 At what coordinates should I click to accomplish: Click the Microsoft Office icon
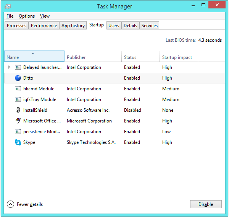(x=18, y=121)
